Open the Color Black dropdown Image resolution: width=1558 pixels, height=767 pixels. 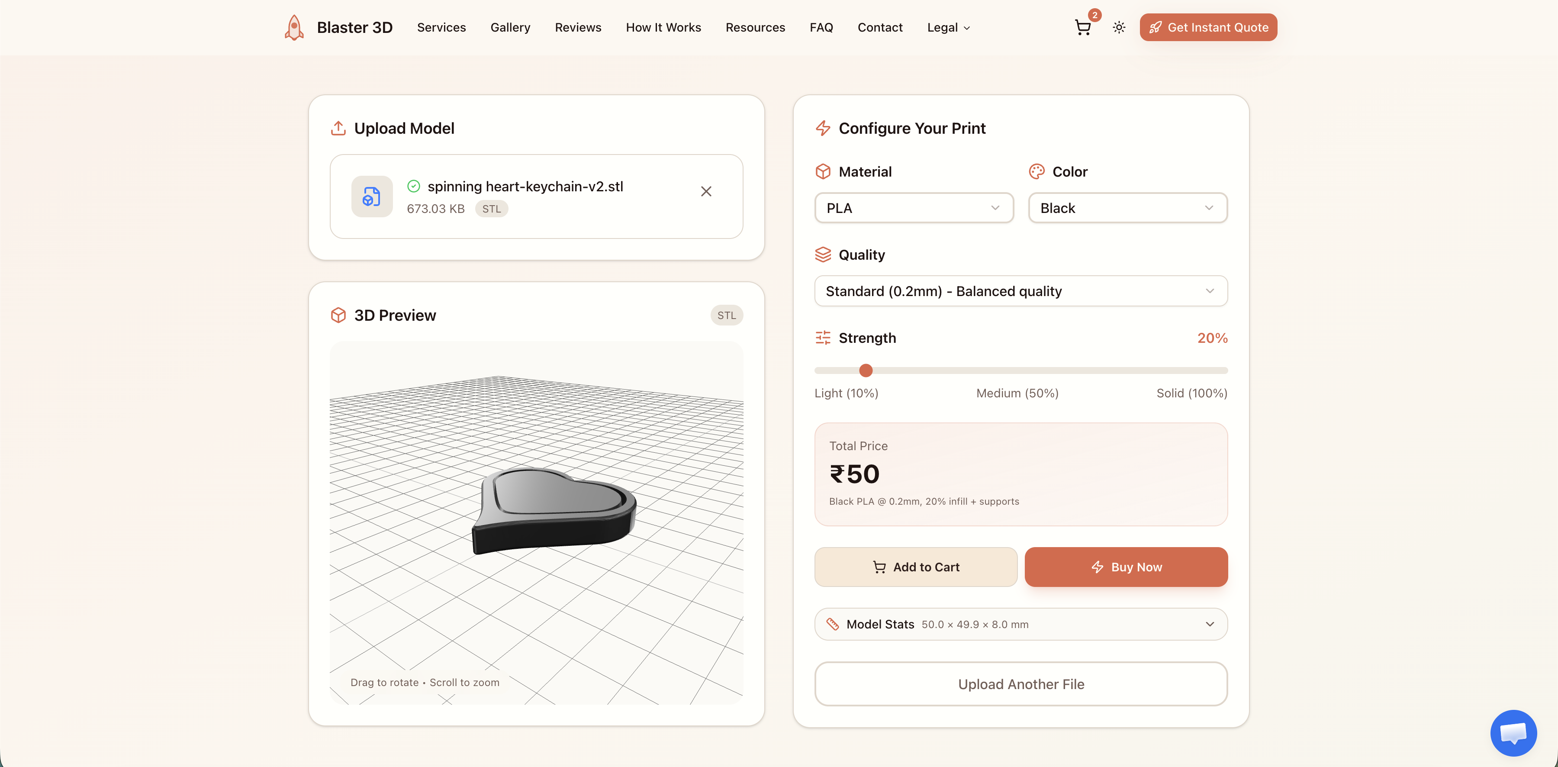(1127, 208)
